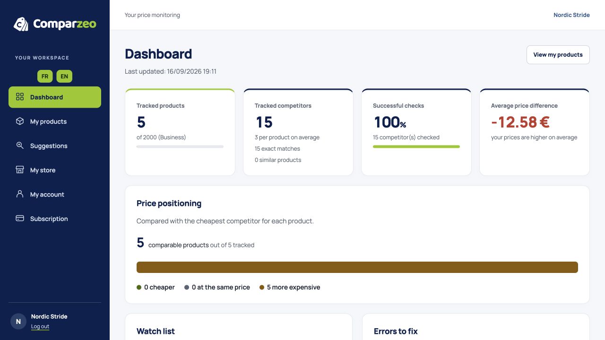Viewport: 605px width, 340px height.
Task: Open the Subscription page
Action: 55,219
